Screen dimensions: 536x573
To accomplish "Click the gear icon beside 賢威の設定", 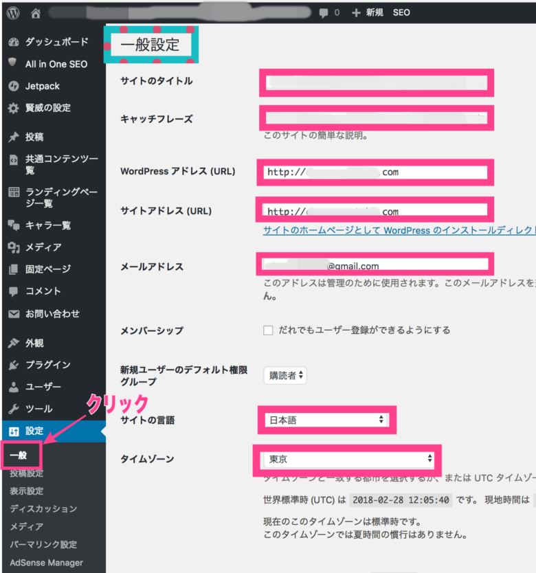I will coord(14,108).
